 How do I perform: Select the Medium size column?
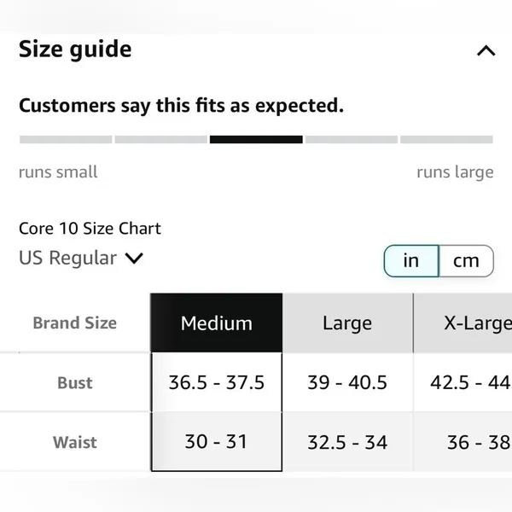click(x=217, y=323)
